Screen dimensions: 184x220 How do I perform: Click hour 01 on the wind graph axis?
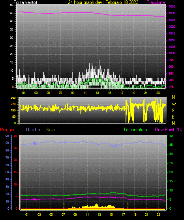(x=24, y=93)
